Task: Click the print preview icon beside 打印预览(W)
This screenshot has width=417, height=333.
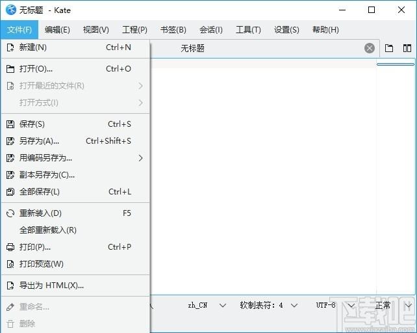Action: pos(10,264)
